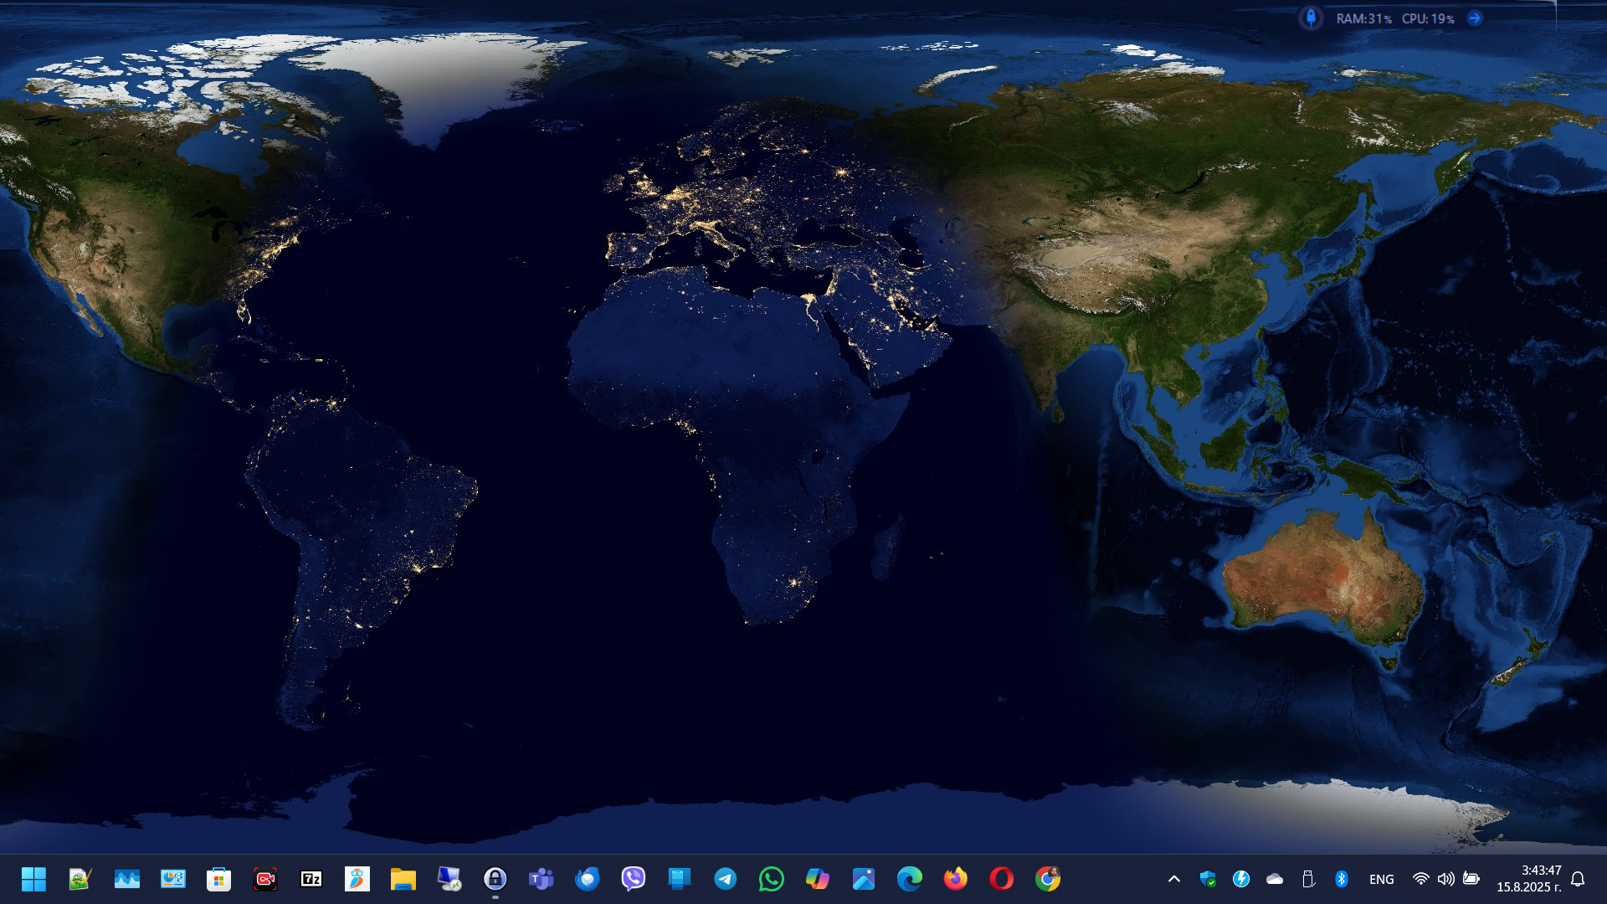1607x904 pixels.
Task: Open 7-Zip file manager
Action: coord(311,879)
